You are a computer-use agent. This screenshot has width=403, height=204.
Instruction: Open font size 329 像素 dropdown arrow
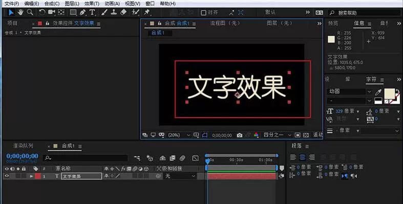click(x=357, y=111)
